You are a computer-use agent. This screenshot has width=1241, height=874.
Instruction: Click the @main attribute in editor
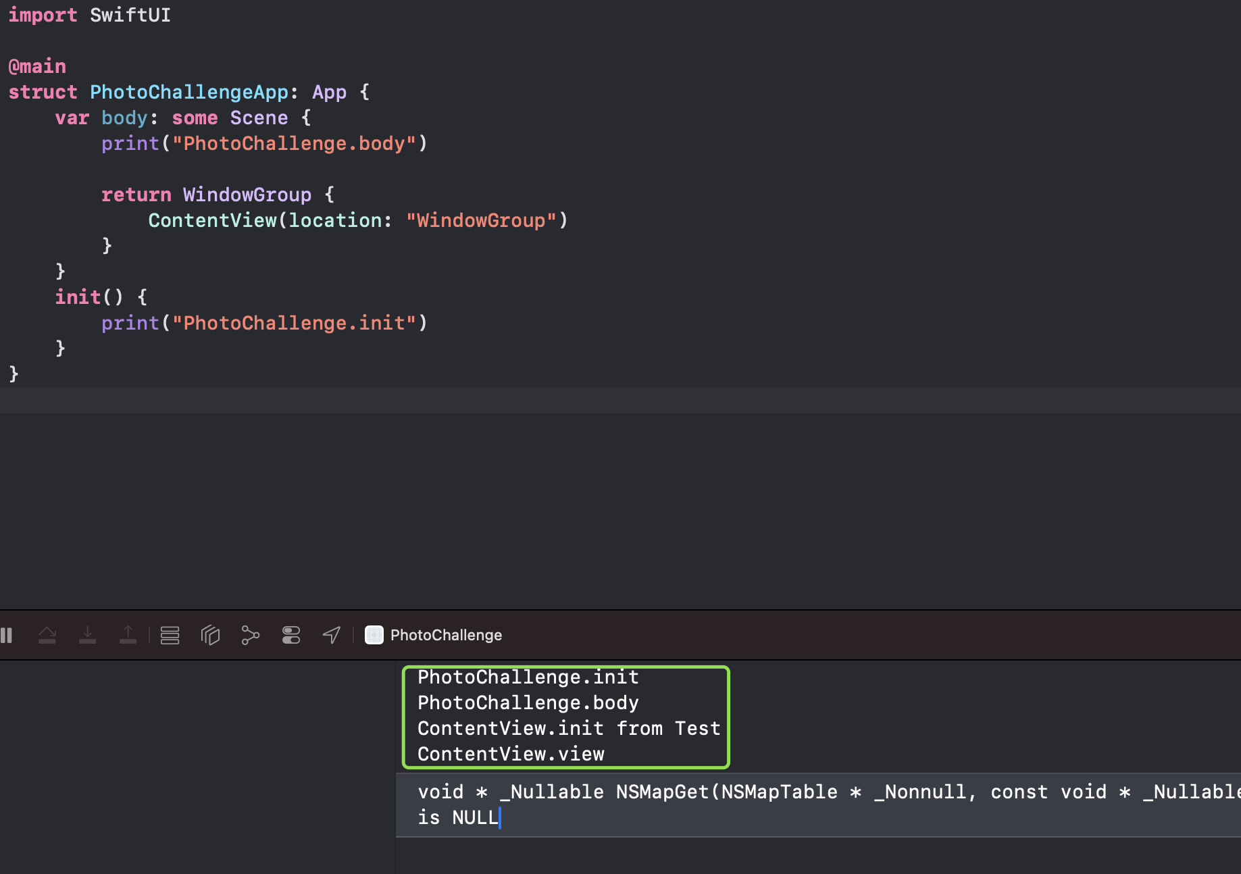(x=37, y=66)
